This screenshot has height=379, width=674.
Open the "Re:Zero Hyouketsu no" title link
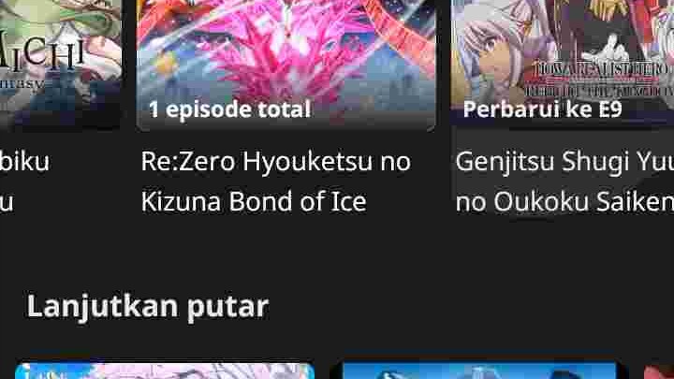(276, 162)
